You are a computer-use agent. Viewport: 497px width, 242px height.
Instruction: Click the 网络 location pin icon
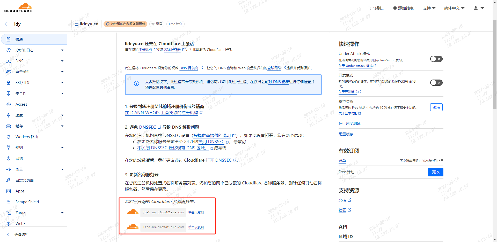pyautogui.click(x=9, y=159)
